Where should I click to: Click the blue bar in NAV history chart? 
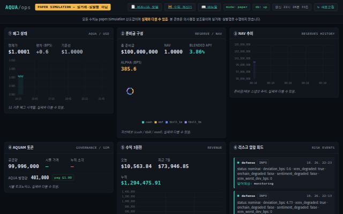(x=255, y=70)
